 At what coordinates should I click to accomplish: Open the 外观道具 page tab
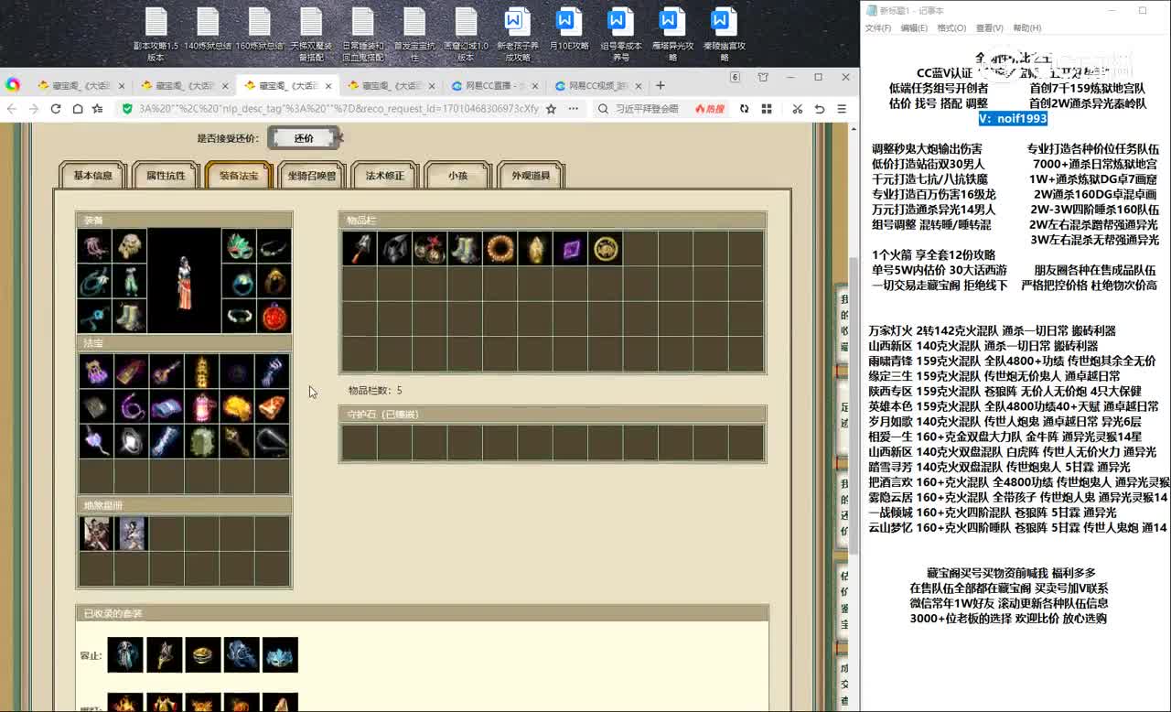[531, 176]
